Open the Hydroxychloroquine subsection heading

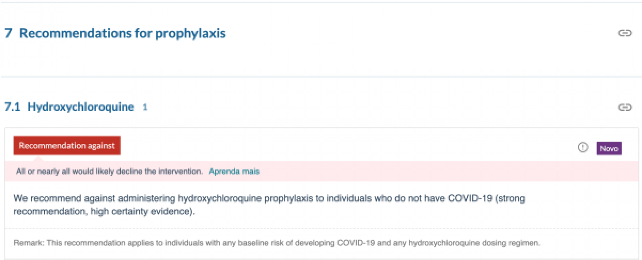point(81,107)
